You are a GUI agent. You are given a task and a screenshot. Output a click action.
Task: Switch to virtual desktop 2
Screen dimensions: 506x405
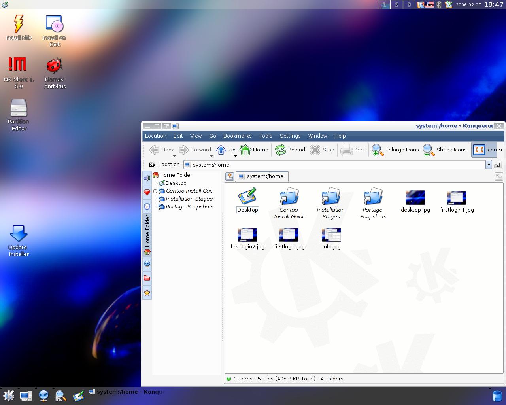pos(396,5)
